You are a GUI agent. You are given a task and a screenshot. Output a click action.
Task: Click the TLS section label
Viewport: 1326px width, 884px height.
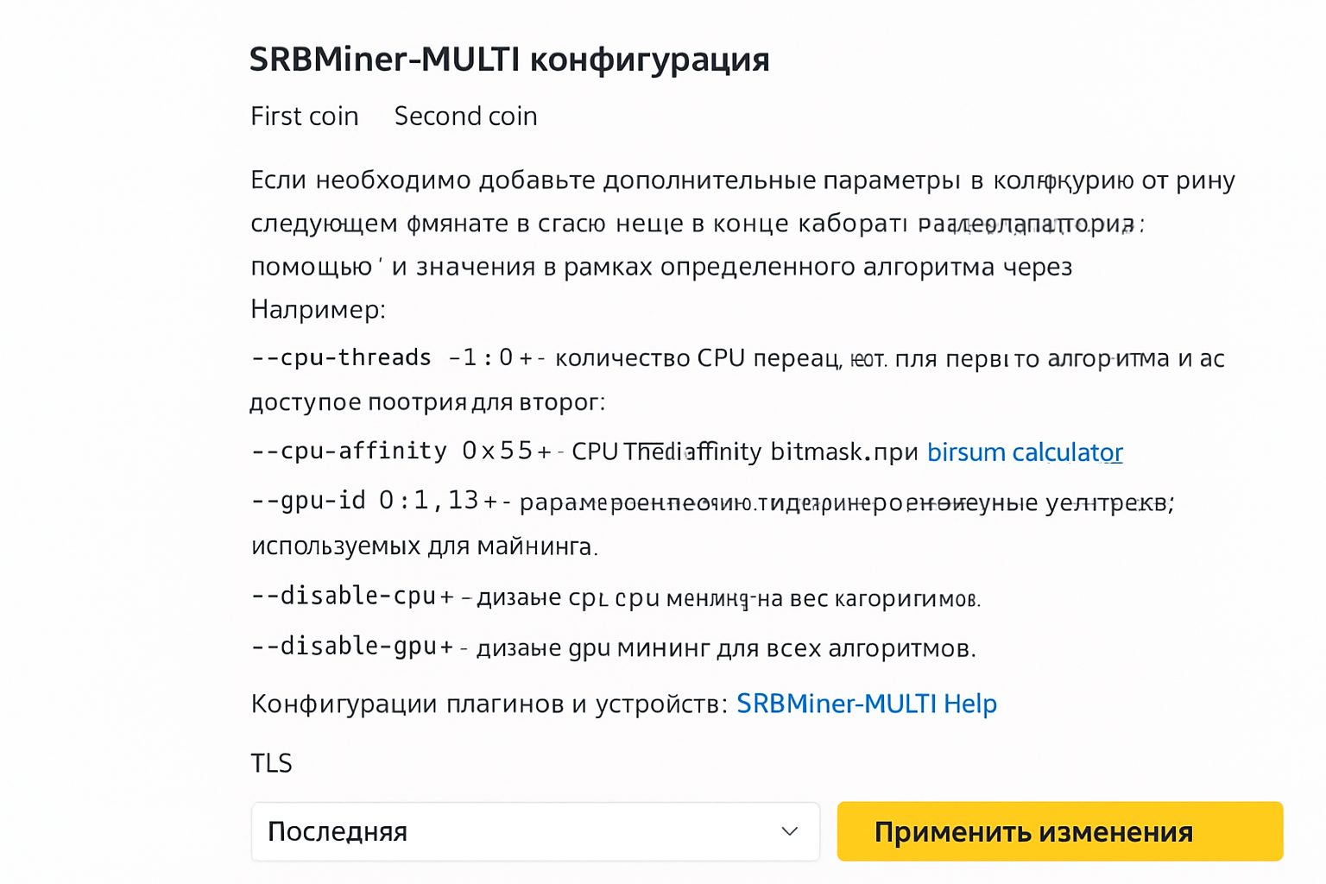tap(271, 762)
